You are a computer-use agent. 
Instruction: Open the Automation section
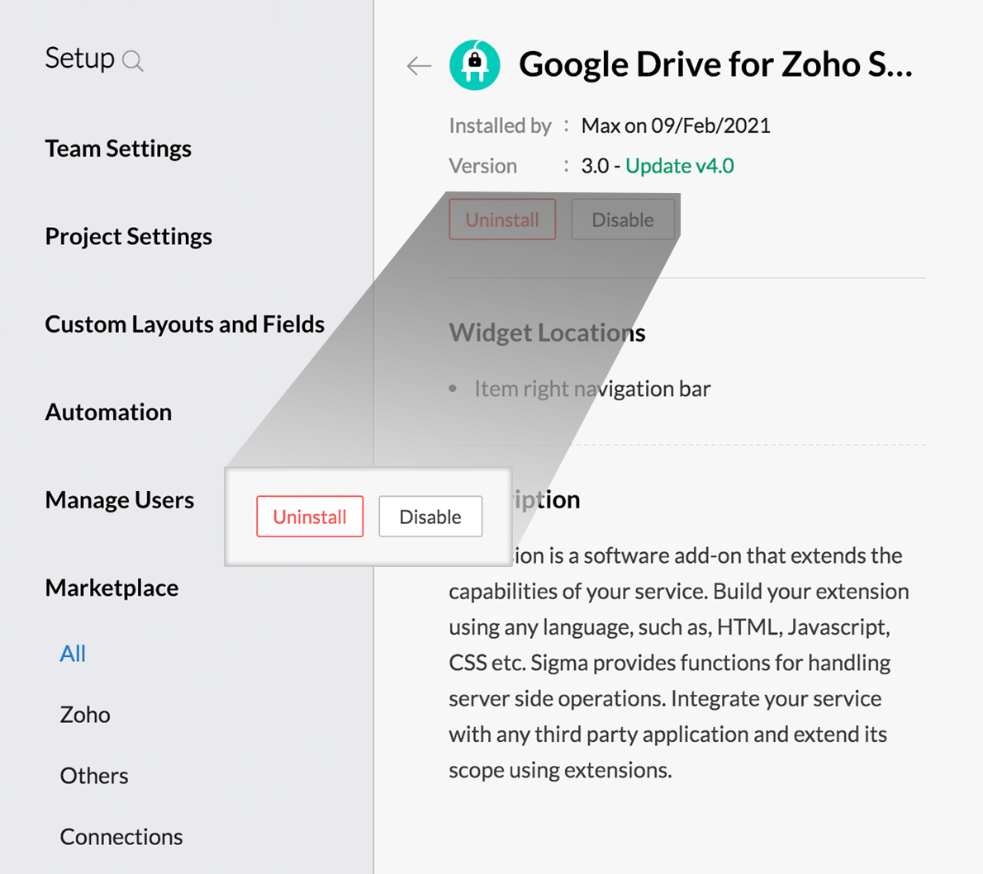[108, 413]
